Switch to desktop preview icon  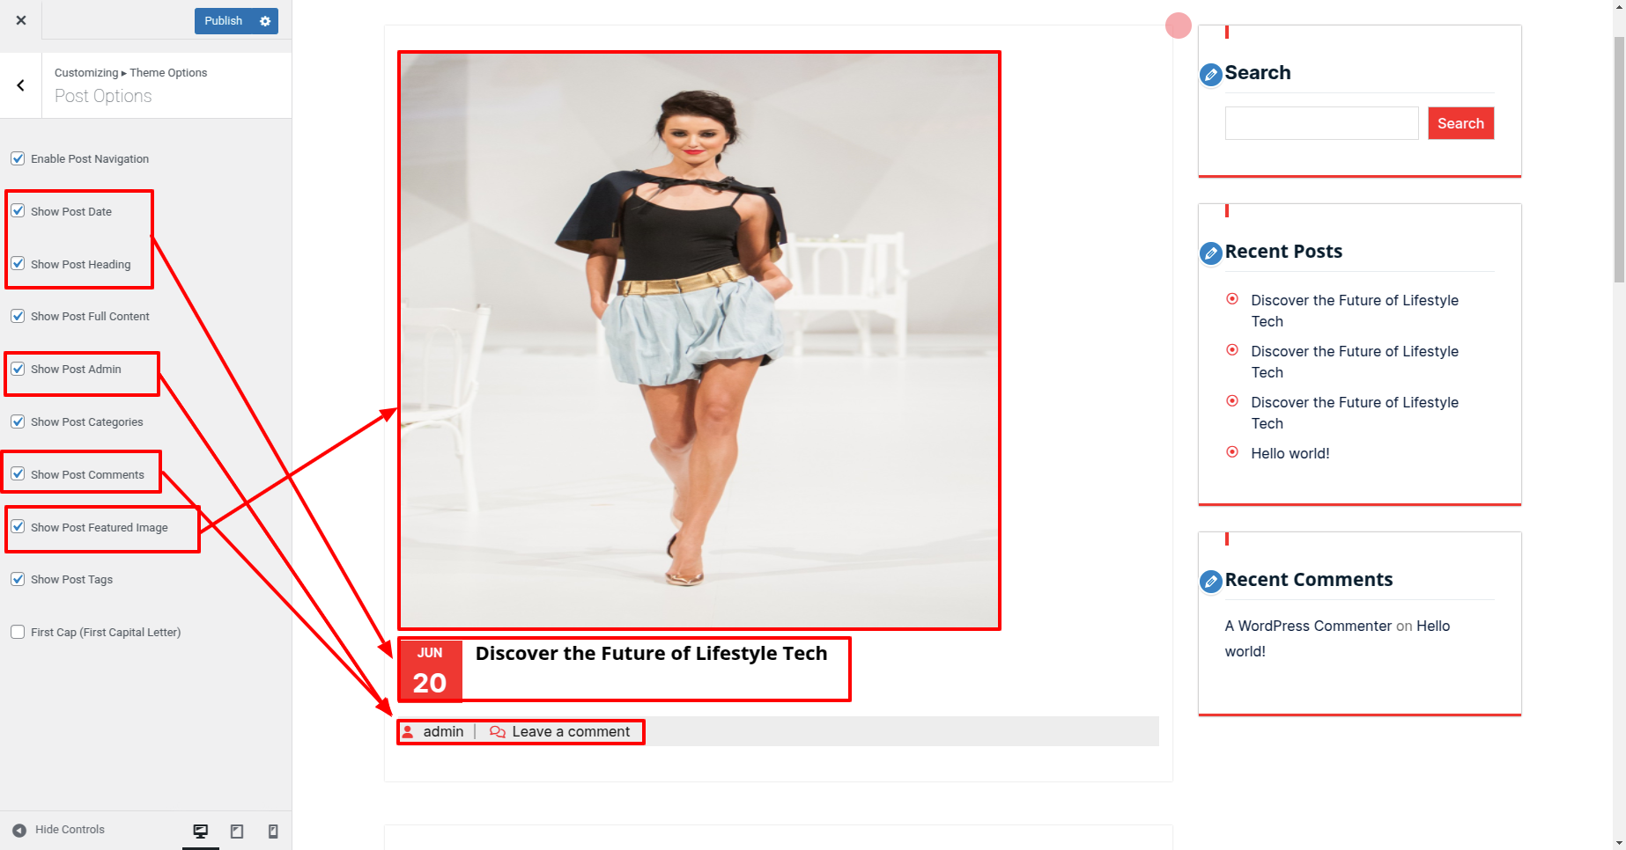pos(201,832)
